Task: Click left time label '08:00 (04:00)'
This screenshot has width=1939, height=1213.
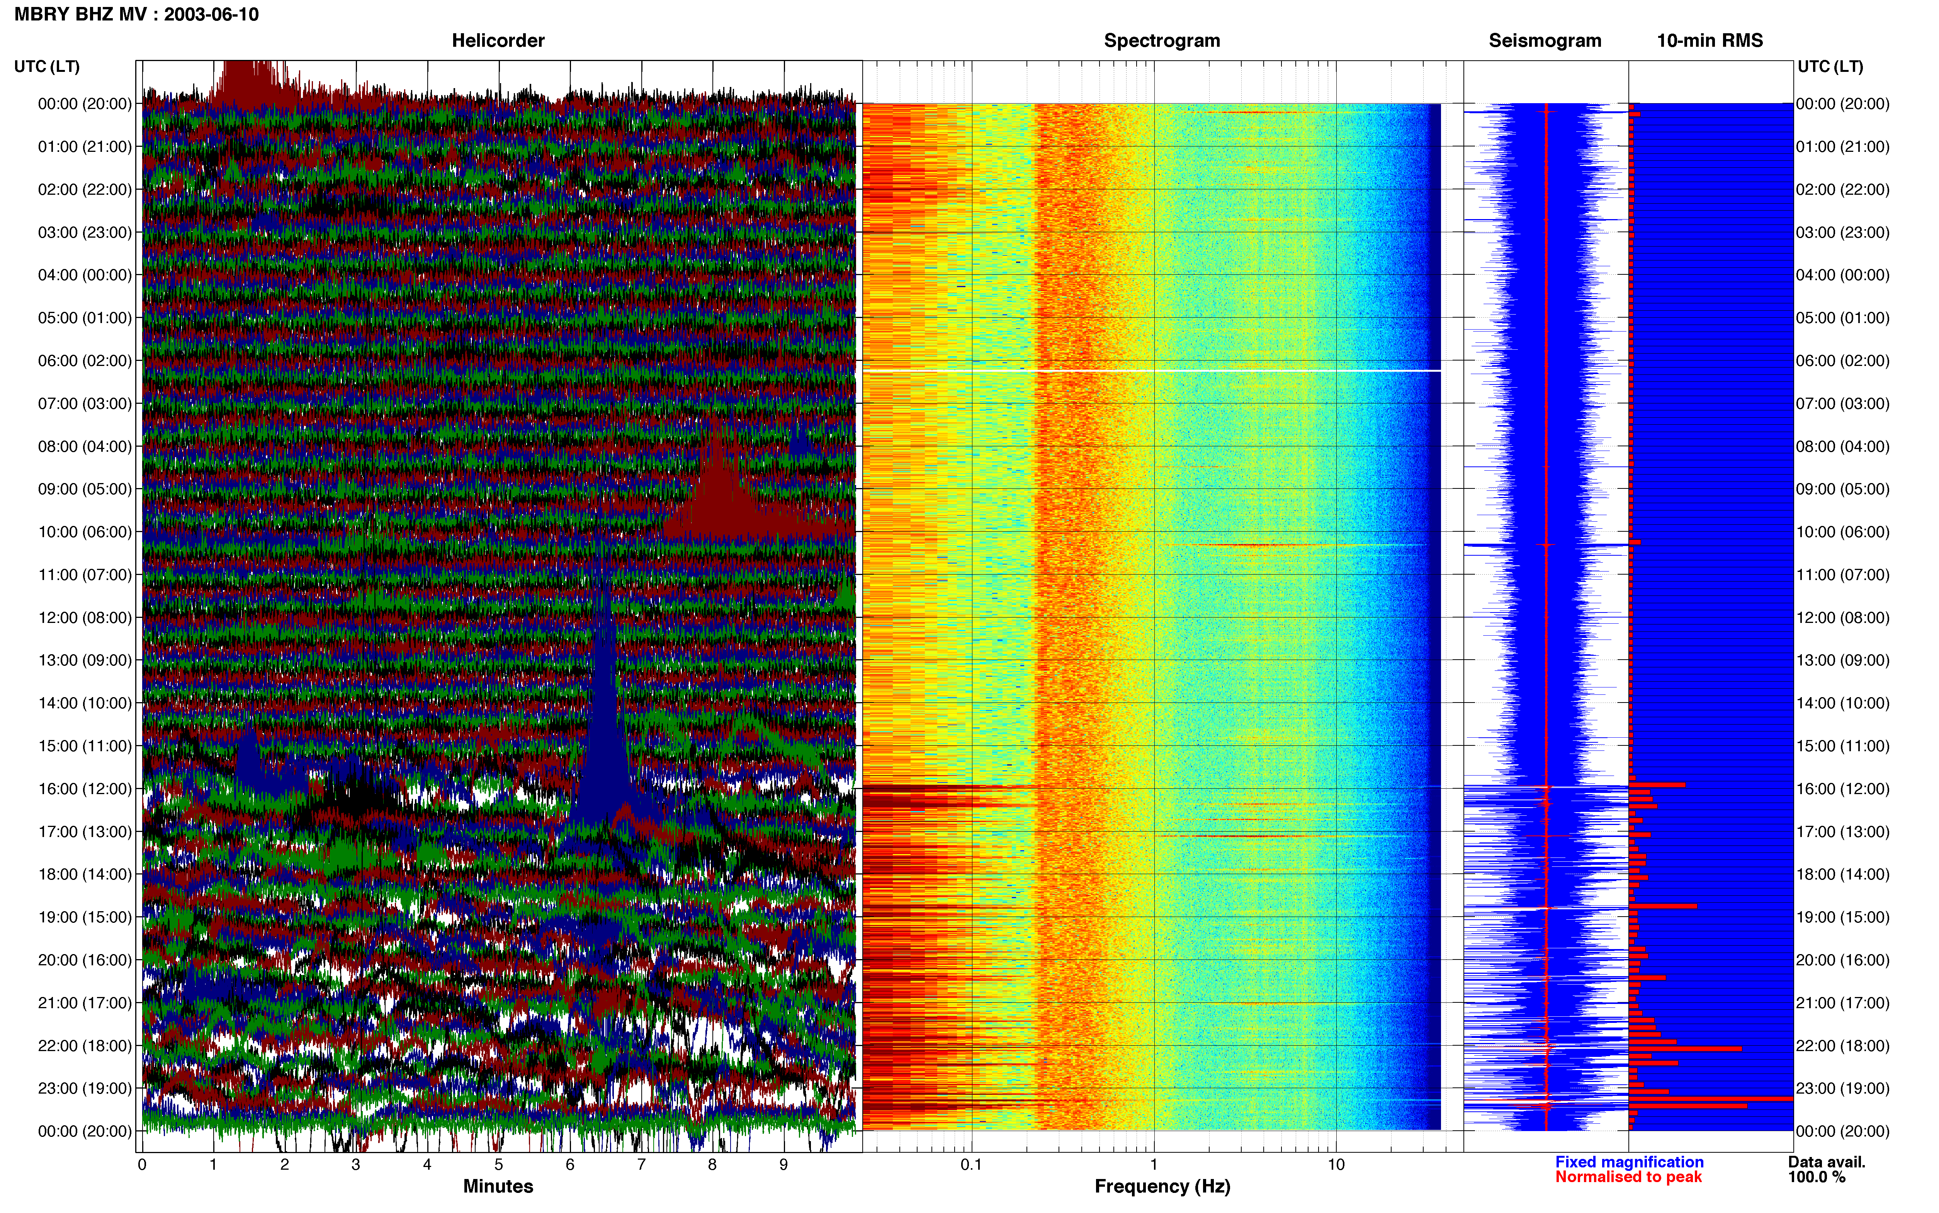Action: 85,447
